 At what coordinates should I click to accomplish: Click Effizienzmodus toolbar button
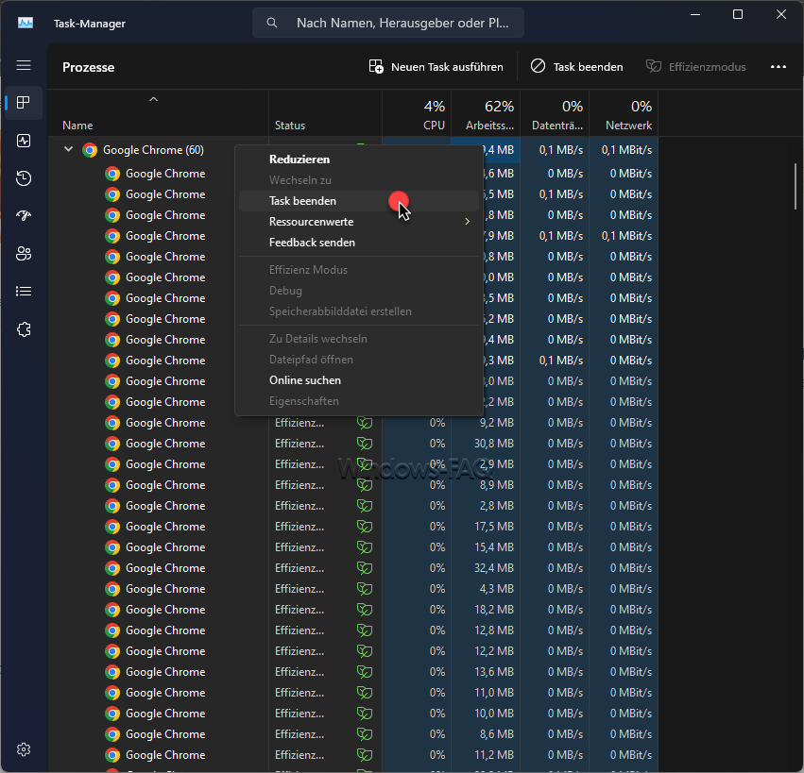695,67
